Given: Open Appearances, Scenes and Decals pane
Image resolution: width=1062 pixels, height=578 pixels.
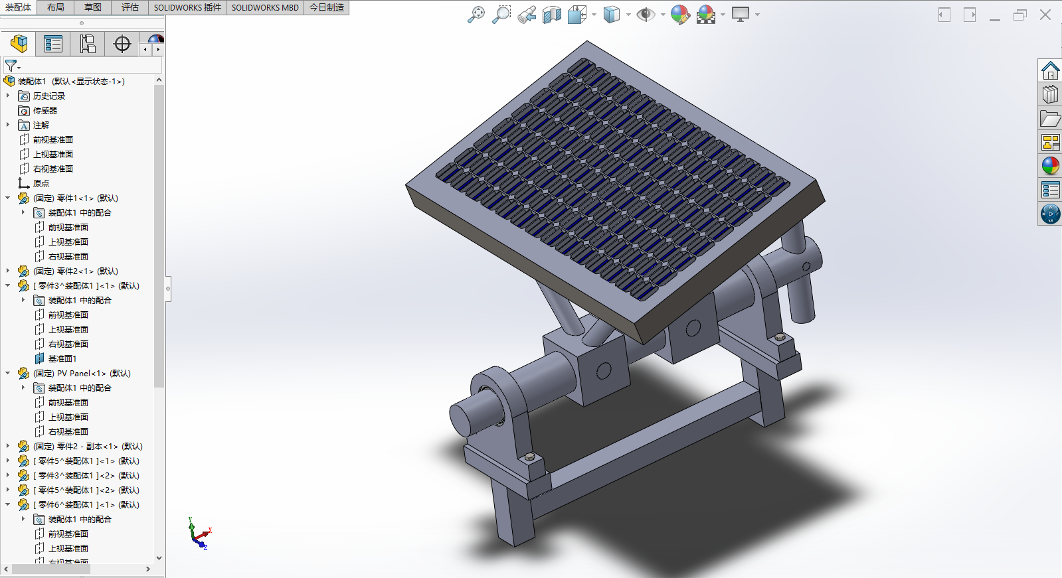Looking at the screenshot, I should [1050, 166].
